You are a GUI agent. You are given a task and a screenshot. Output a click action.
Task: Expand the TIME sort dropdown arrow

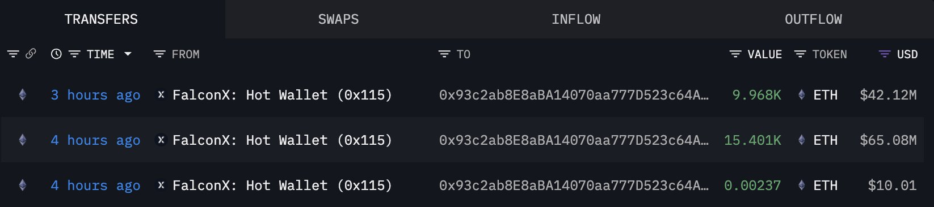[128, 54]
